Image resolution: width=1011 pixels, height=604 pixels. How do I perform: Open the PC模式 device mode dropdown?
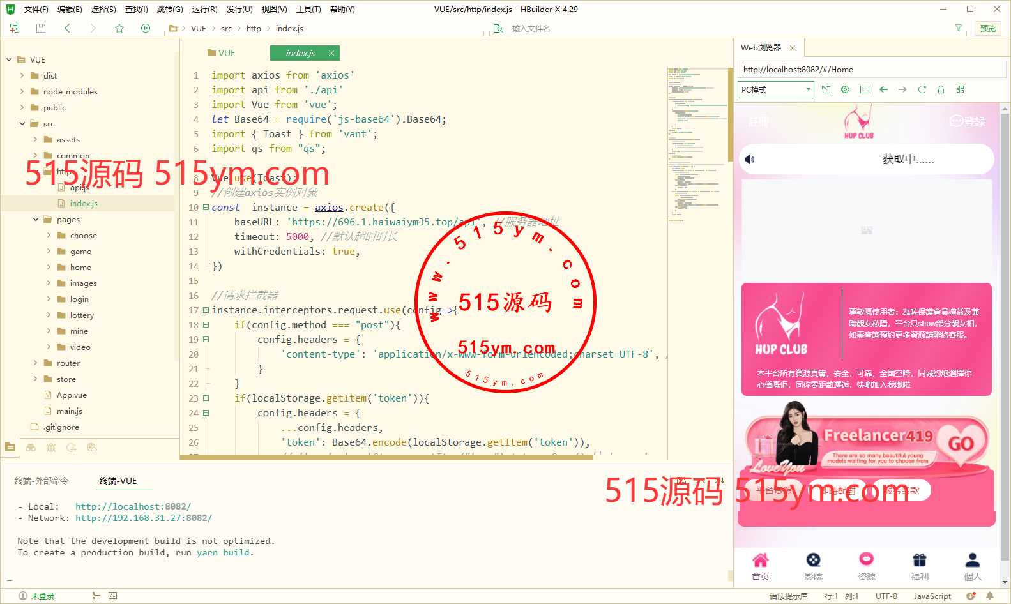(x=776, y=89)
